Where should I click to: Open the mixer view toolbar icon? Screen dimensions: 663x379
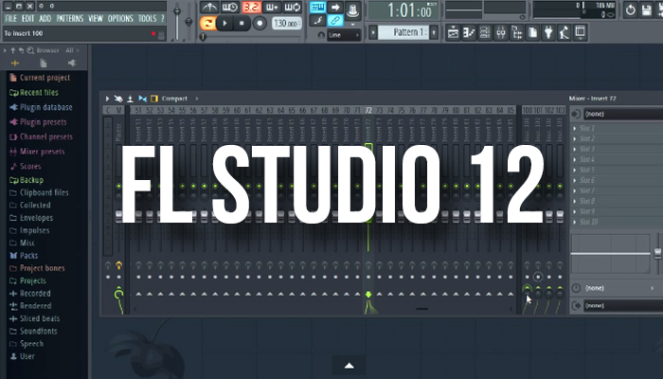[x=501, y=32]
